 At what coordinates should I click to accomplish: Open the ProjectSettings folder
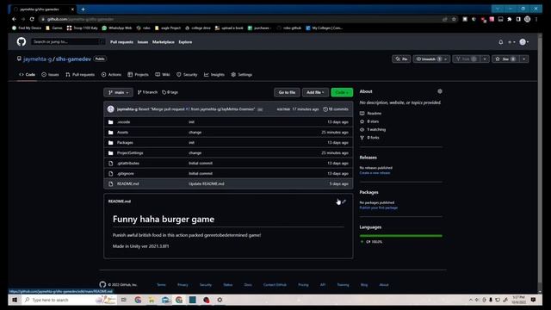pyautogui.click(x=130, y=153)
